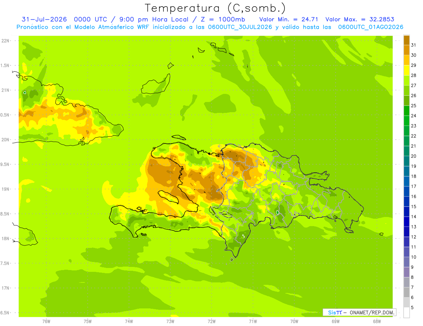423x326 pixels.
Task: Pick the yellow legend band between 28 and 29
Action: click(x=406, y=70)
